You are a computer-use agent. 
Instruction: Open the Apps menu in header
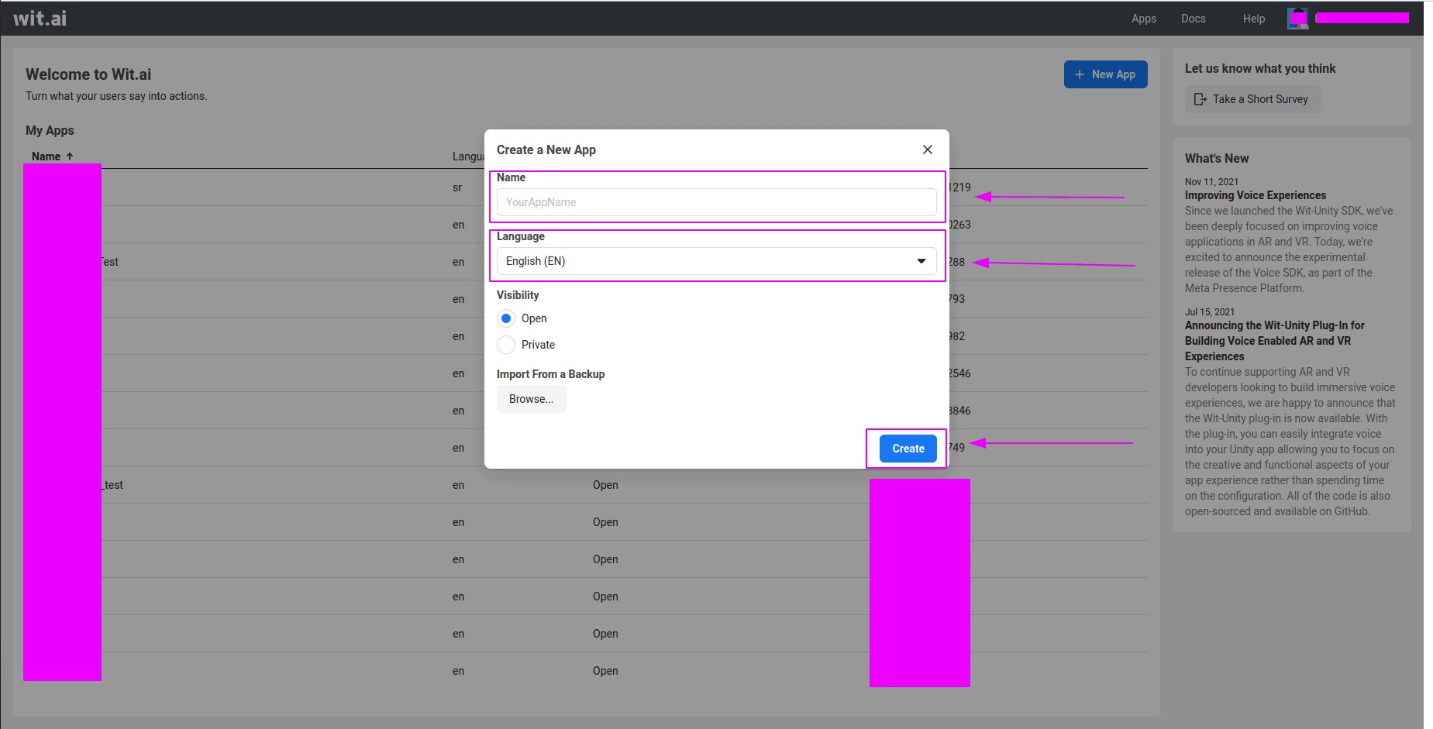coord(1143,19)
